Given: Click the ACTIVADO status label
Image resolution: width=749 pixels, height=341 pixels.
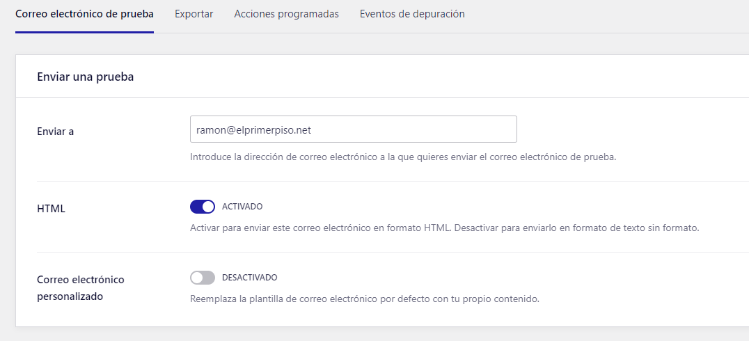Looking at the screenshot, I should pos(242,207).
